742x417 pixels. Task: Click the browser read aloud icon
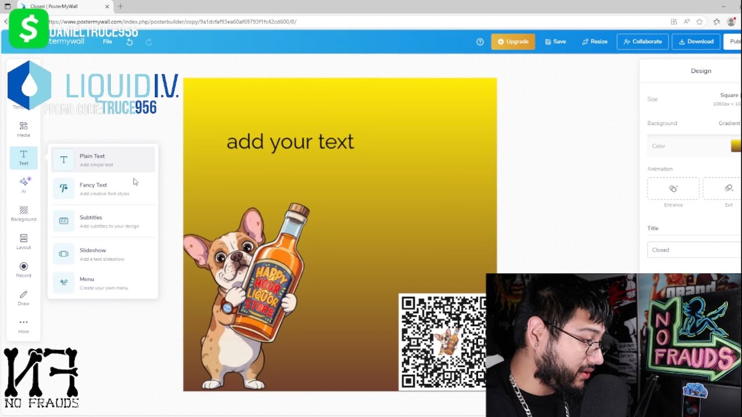pos(686,21)
